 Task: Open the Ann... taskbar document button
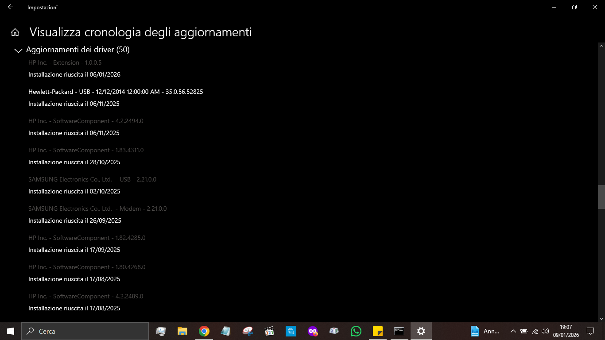click(485, 331)
